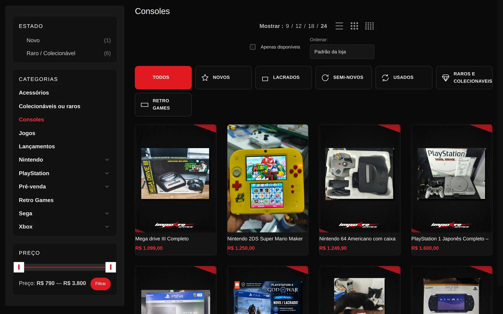Click the cycle arrows icon on Usados
The width and height of the screenshot is (503, 314).
[x=385, y=78]
